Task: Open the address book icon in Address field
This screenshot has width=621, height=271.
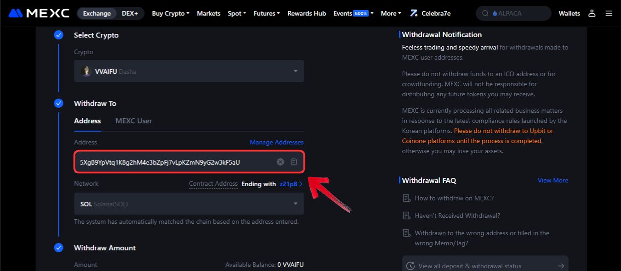Action: 294,162
